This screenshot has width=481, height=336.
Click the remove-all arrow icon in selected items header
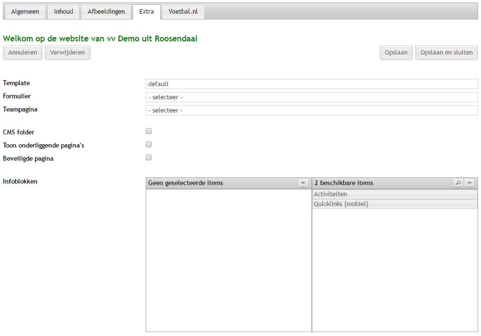pyautogui.click(x=303, y=183)
